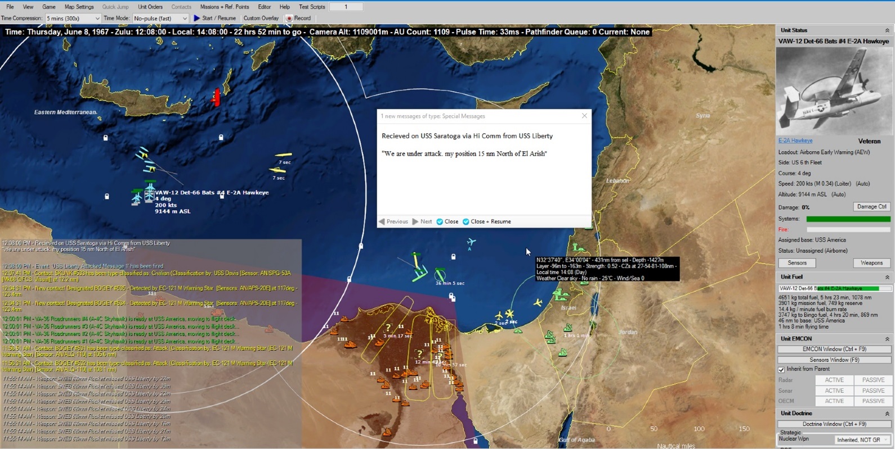Open the E-2A Hawkeye database link
The height and width of the screenshot is (449, 895).
click(795, 140)
